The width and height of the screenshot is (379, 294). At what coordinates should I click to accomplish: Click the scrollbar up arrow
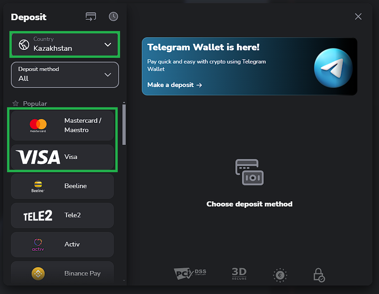coord(124,103)
